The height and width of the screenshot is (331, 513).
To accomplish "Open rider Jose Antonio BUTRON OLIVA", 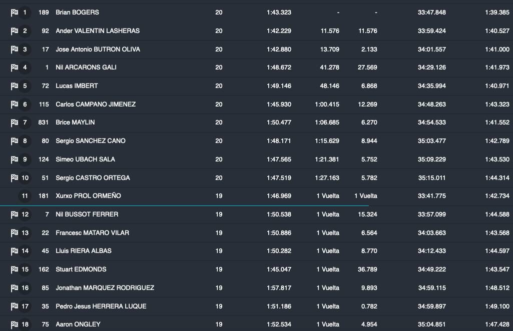I will [x=98, y=49].
